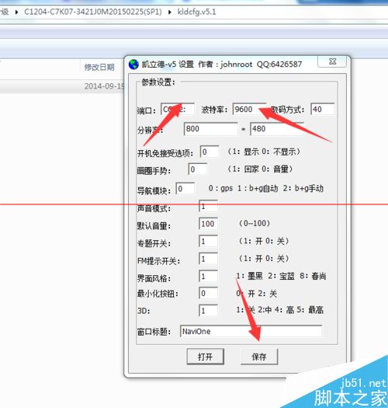Click hint text 0 : gps 1 : b+g自动
Image resolution: width=388 pixels, height=408 pixels.
(243, 188)
